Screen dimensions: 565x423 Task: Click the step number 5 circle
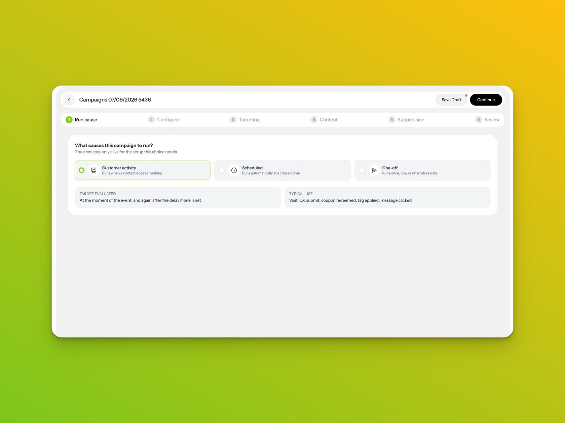tap(391, 120)
